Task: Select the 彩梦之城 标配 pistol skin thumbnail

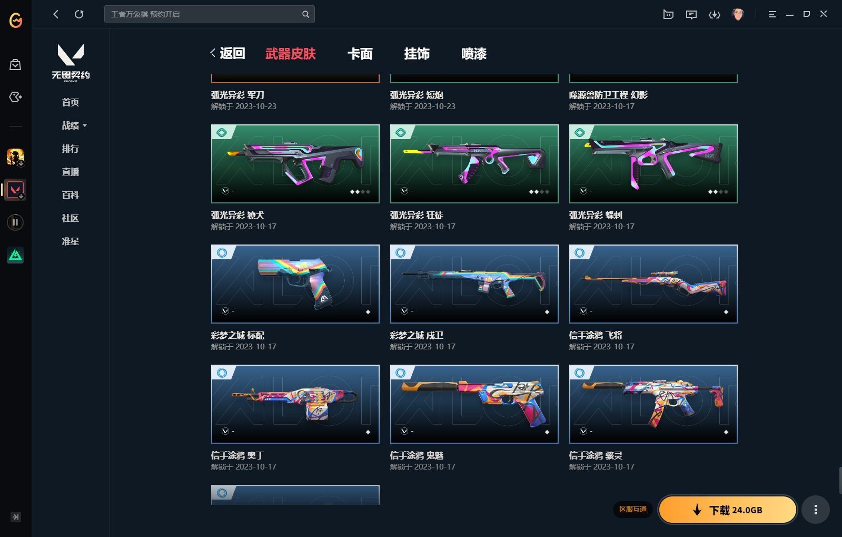Action: [x=295, y=284]
